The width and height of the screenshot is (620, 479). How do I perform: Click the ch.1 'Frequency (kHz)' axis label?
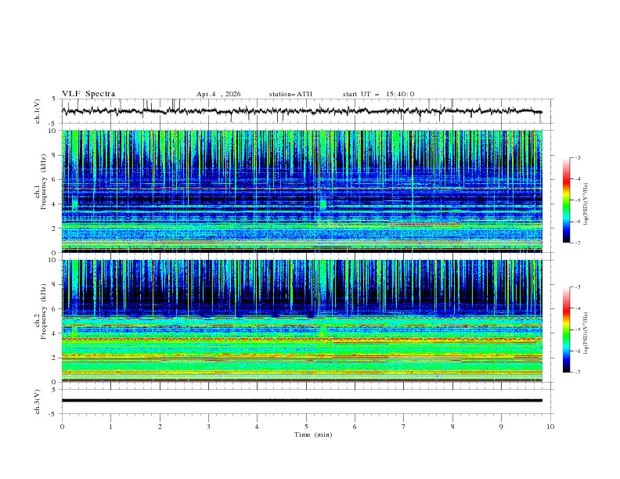(43, 182)
